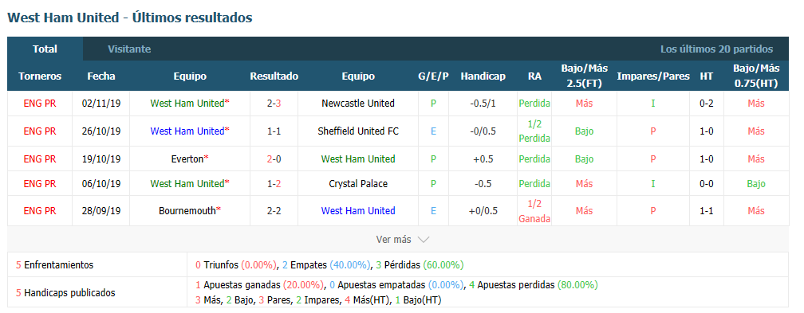Image resolution: width=804 pixels, height=313 pixels.
Task: Open Newcastle United team link
Action: pos(358,104)
